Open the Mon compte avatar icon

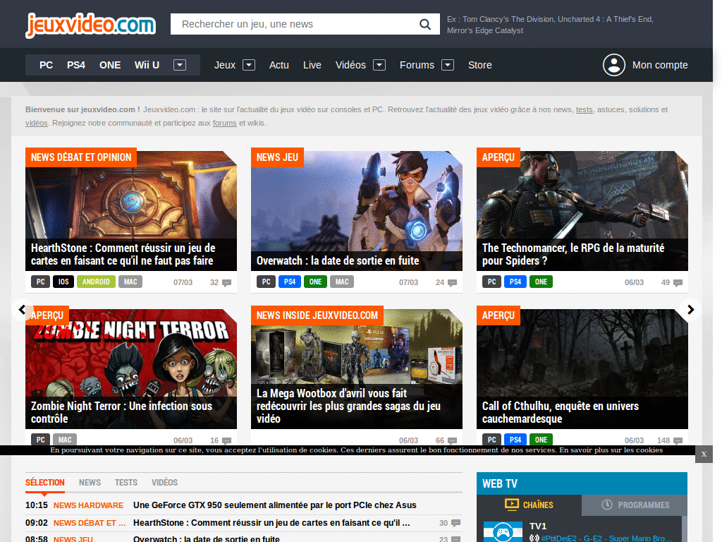(614, 65)
